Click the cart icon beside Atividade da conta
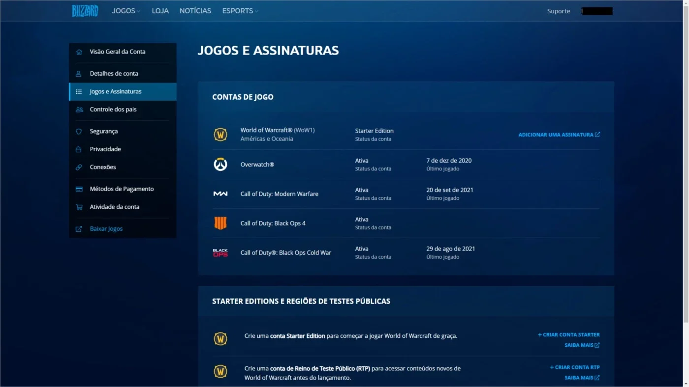689x387 pixels. coord(79,207)
